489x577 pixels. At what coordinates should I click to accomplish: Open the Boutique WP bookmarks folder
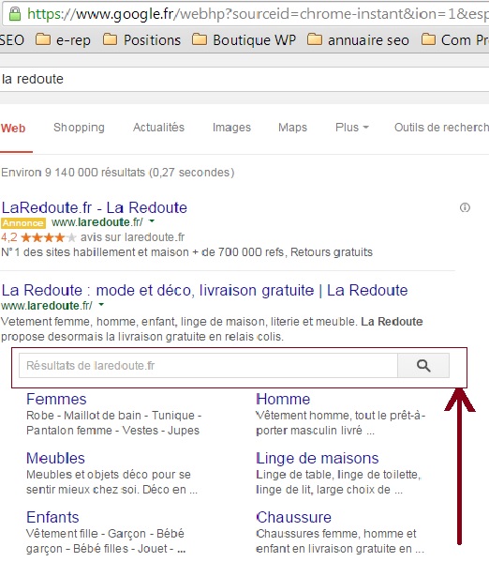(x=244, y=39)
